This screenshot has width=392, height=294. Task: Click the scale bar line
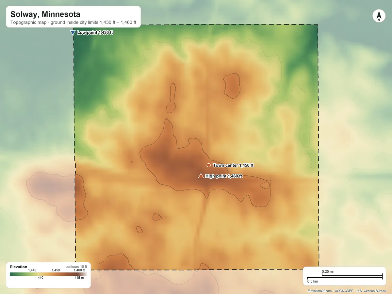pyautogui.click(x=345, y=277)
